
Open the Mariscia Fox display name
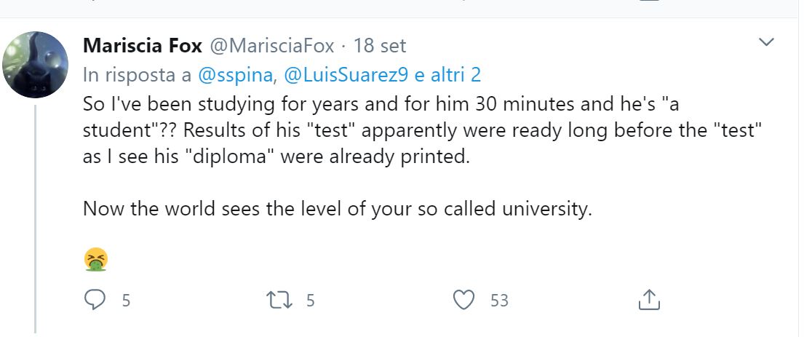tap(143, 46)
